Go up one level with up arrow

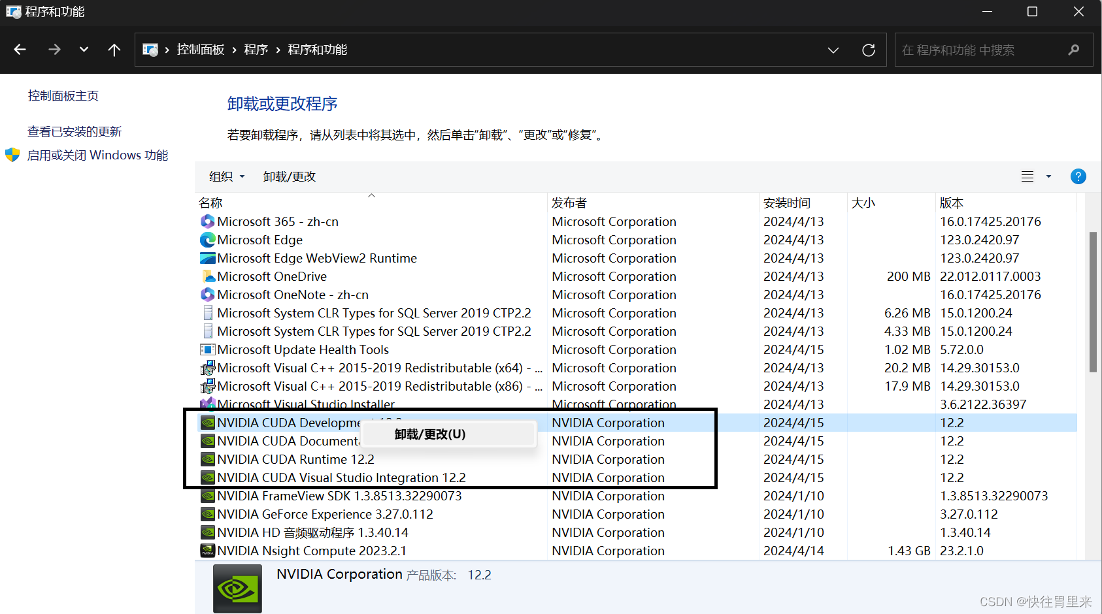114,50
